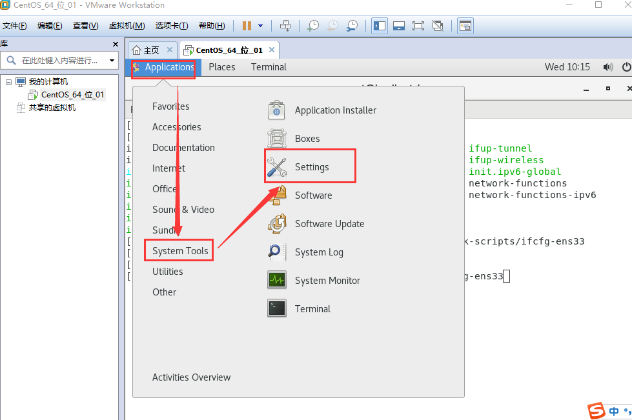Launch Terminal from the applications list

click(x=299, y=309)
